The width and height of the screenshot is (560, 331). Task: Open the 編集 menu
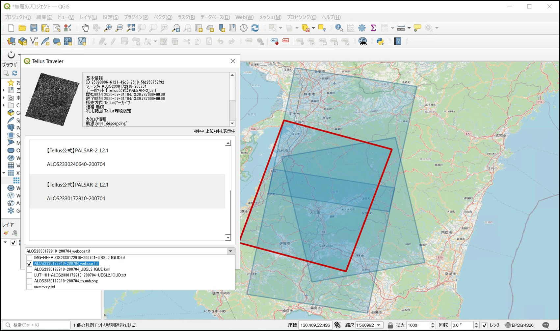44,17
